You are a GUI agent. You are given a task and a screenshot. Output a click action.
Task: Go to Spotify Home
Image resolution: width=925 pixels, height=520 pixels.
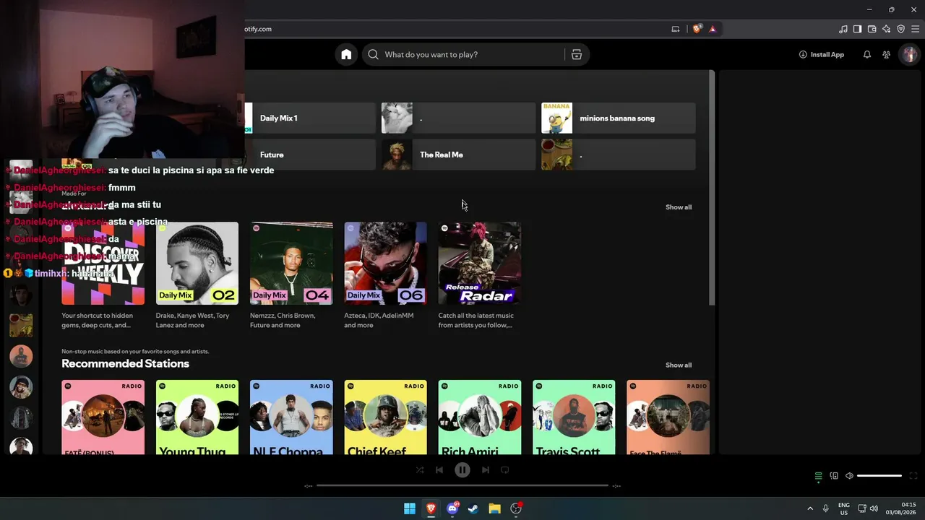tap(346, 54)
